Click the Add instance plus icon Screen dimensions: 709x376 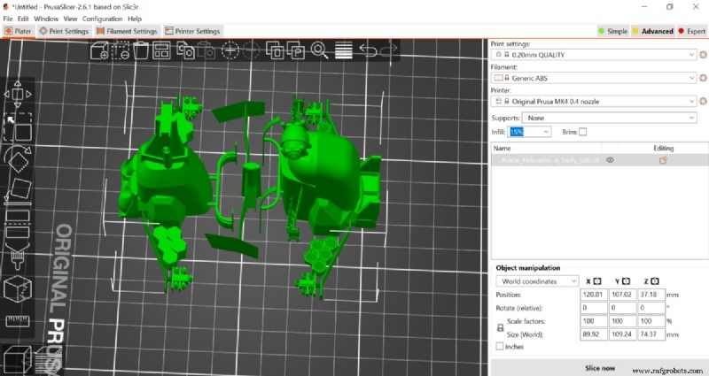pos(230,50)
